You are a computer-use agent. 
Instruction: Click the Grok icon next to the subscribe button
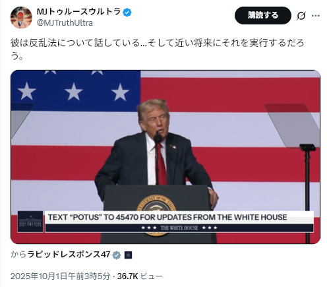pyautogui.click(x=301, y=16)
